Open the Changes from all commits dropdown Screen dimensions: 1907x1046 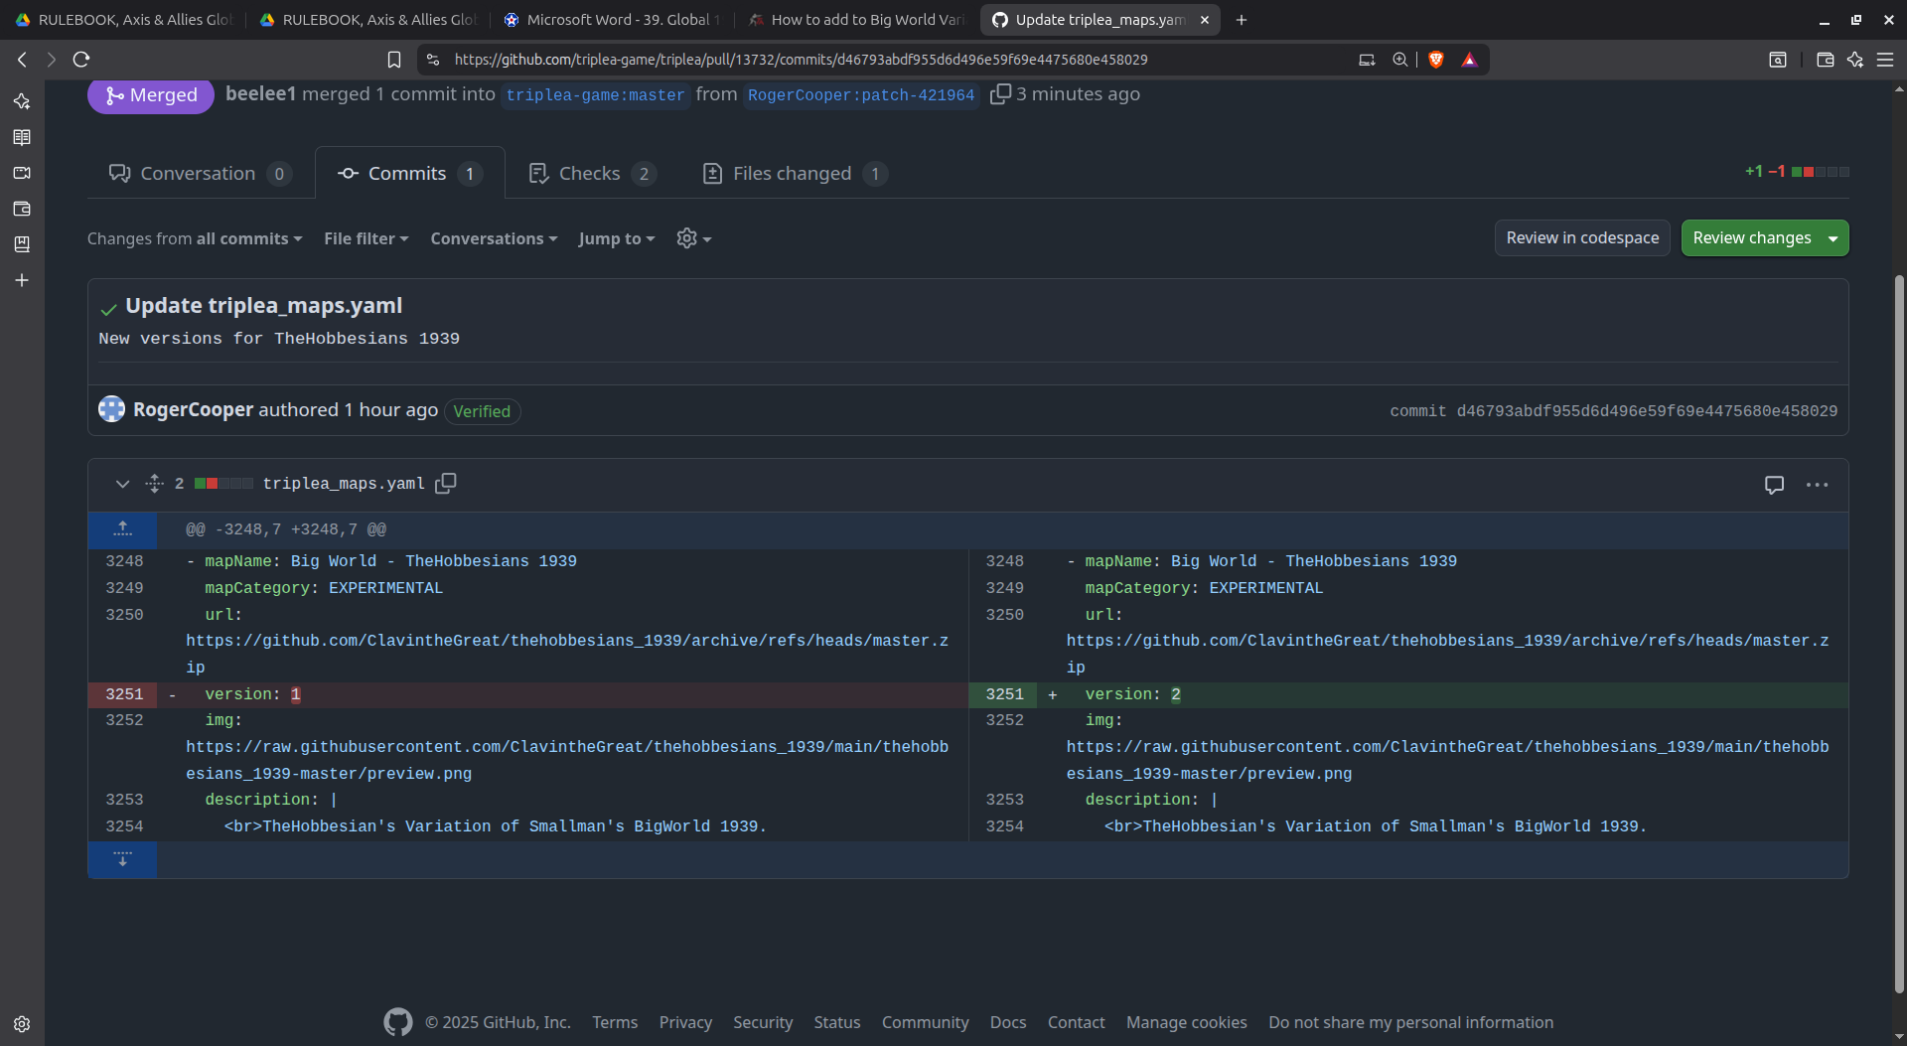click(x=195, y=238)
